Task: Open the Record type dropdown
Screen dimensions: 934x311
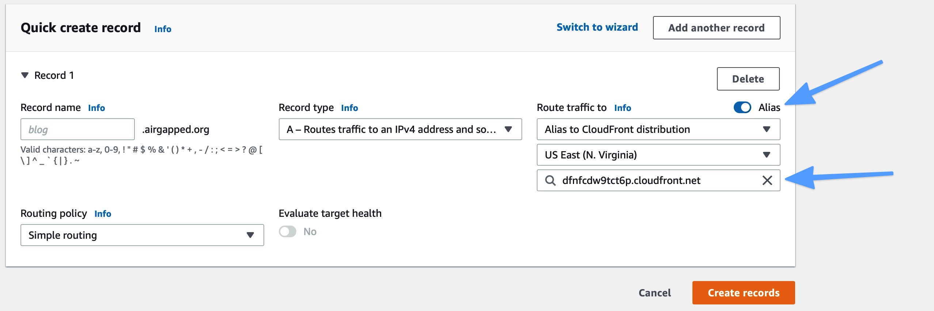Action: [400, 129]
